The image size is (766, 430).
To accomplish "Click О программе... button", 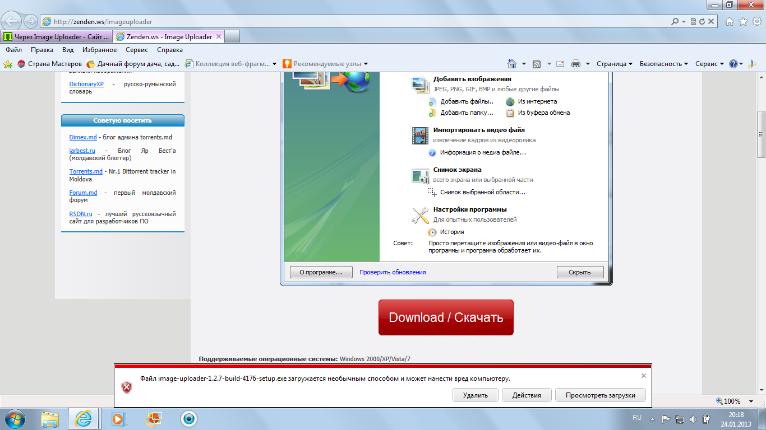I will (321, 272).
